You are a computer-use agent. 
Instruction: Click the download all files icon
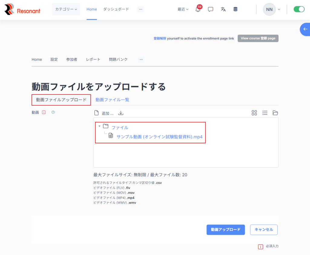121,113
